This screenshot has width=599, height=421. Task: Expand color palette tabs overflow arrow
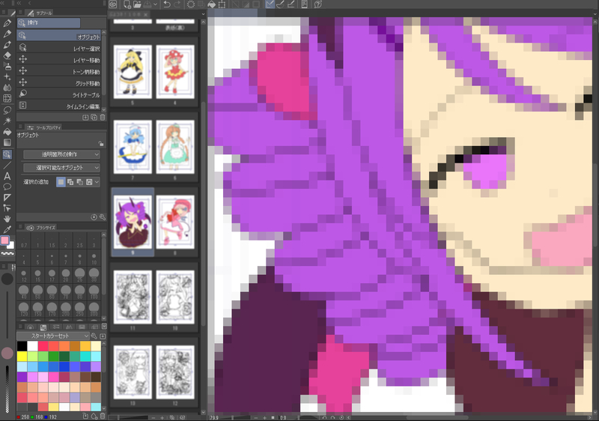104,327
